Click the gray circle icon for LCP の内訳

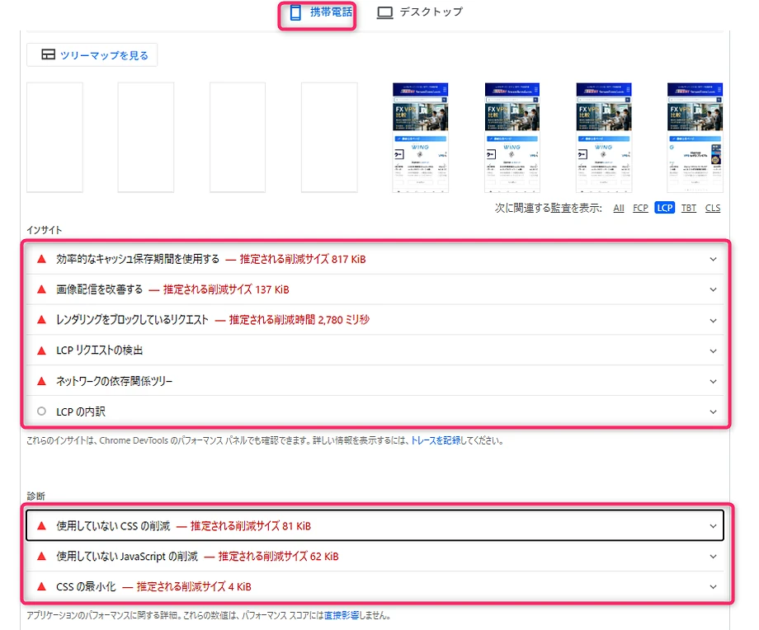(41, 411)
